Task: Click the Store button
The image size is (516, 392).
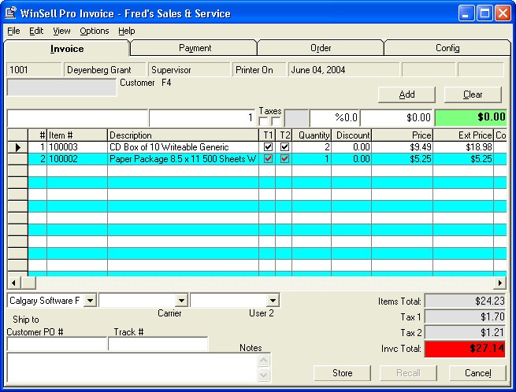Action: click(x=342, y=373)
